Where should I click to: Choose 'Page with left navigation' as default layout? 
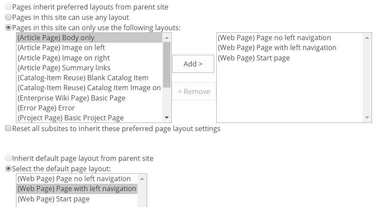pos(77,188)
